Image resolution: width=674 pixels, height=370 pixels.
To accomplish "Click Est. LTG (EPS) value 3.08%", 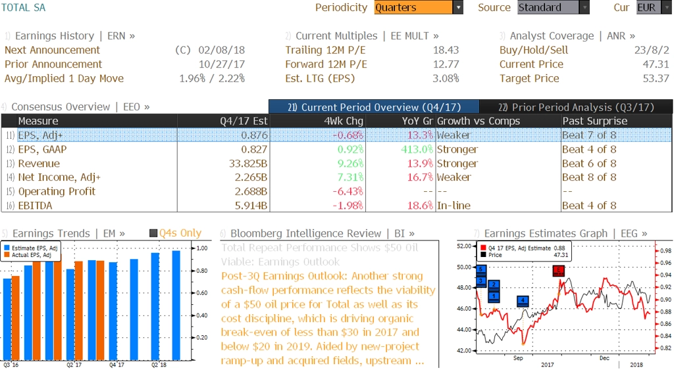I will (x=446, y=79).
